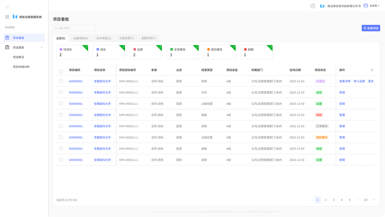
Task: Open 项目地域分析 in sidebar
Action: pos(21,67)
